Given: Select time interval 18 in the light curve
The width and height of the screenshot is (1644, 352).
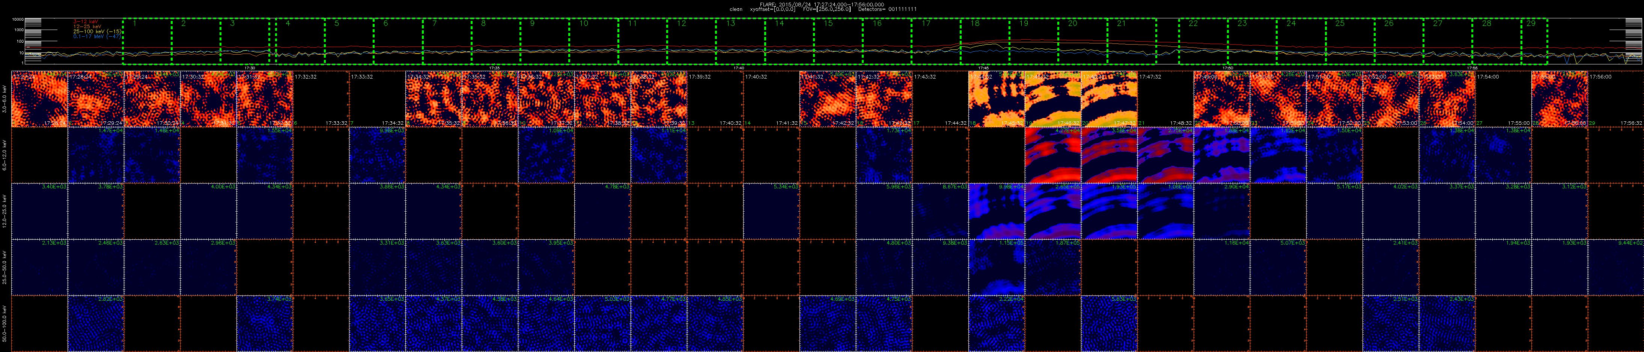Looking at the screenshot, I should 985,41.
